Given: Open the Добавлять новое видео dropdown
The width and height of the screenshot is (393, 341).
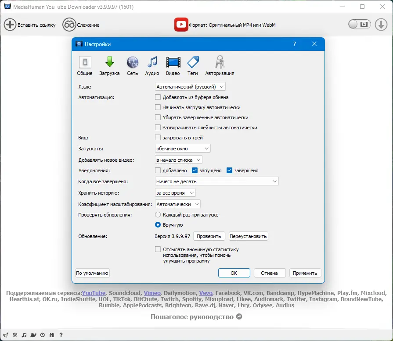Looking at the screenshot, I should (x=178, y=160).
